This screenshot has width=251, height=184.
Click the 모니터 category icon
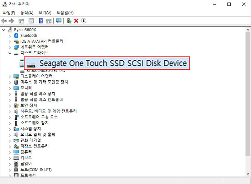[16, 88]
